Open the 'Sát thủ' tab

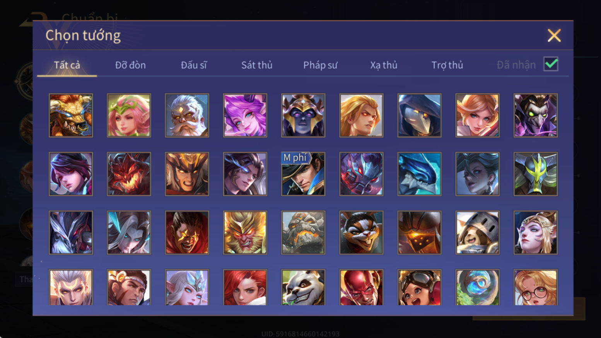coord(257,65)
